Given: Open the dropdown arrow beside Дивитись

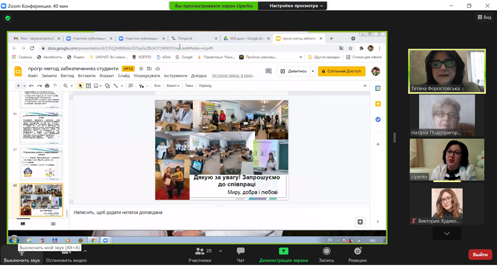Looking at the screenshot, I should point(313,71).
